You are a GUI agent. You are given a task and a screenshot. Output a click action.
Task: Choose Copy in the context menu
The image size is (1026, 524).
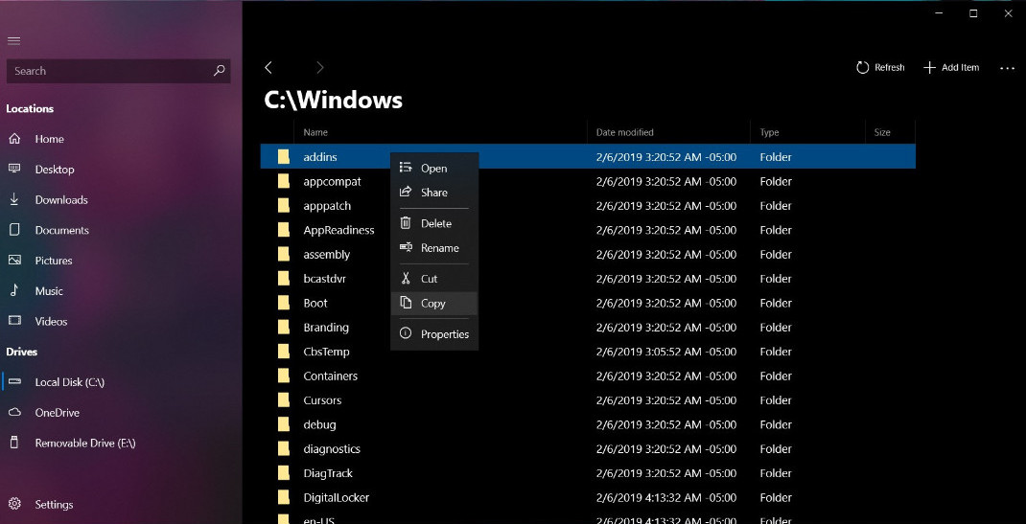coord(434,303)
